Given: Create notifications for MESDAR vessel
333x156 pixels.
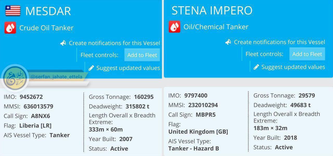Looking at the screenshot, I should click(114, 43).
